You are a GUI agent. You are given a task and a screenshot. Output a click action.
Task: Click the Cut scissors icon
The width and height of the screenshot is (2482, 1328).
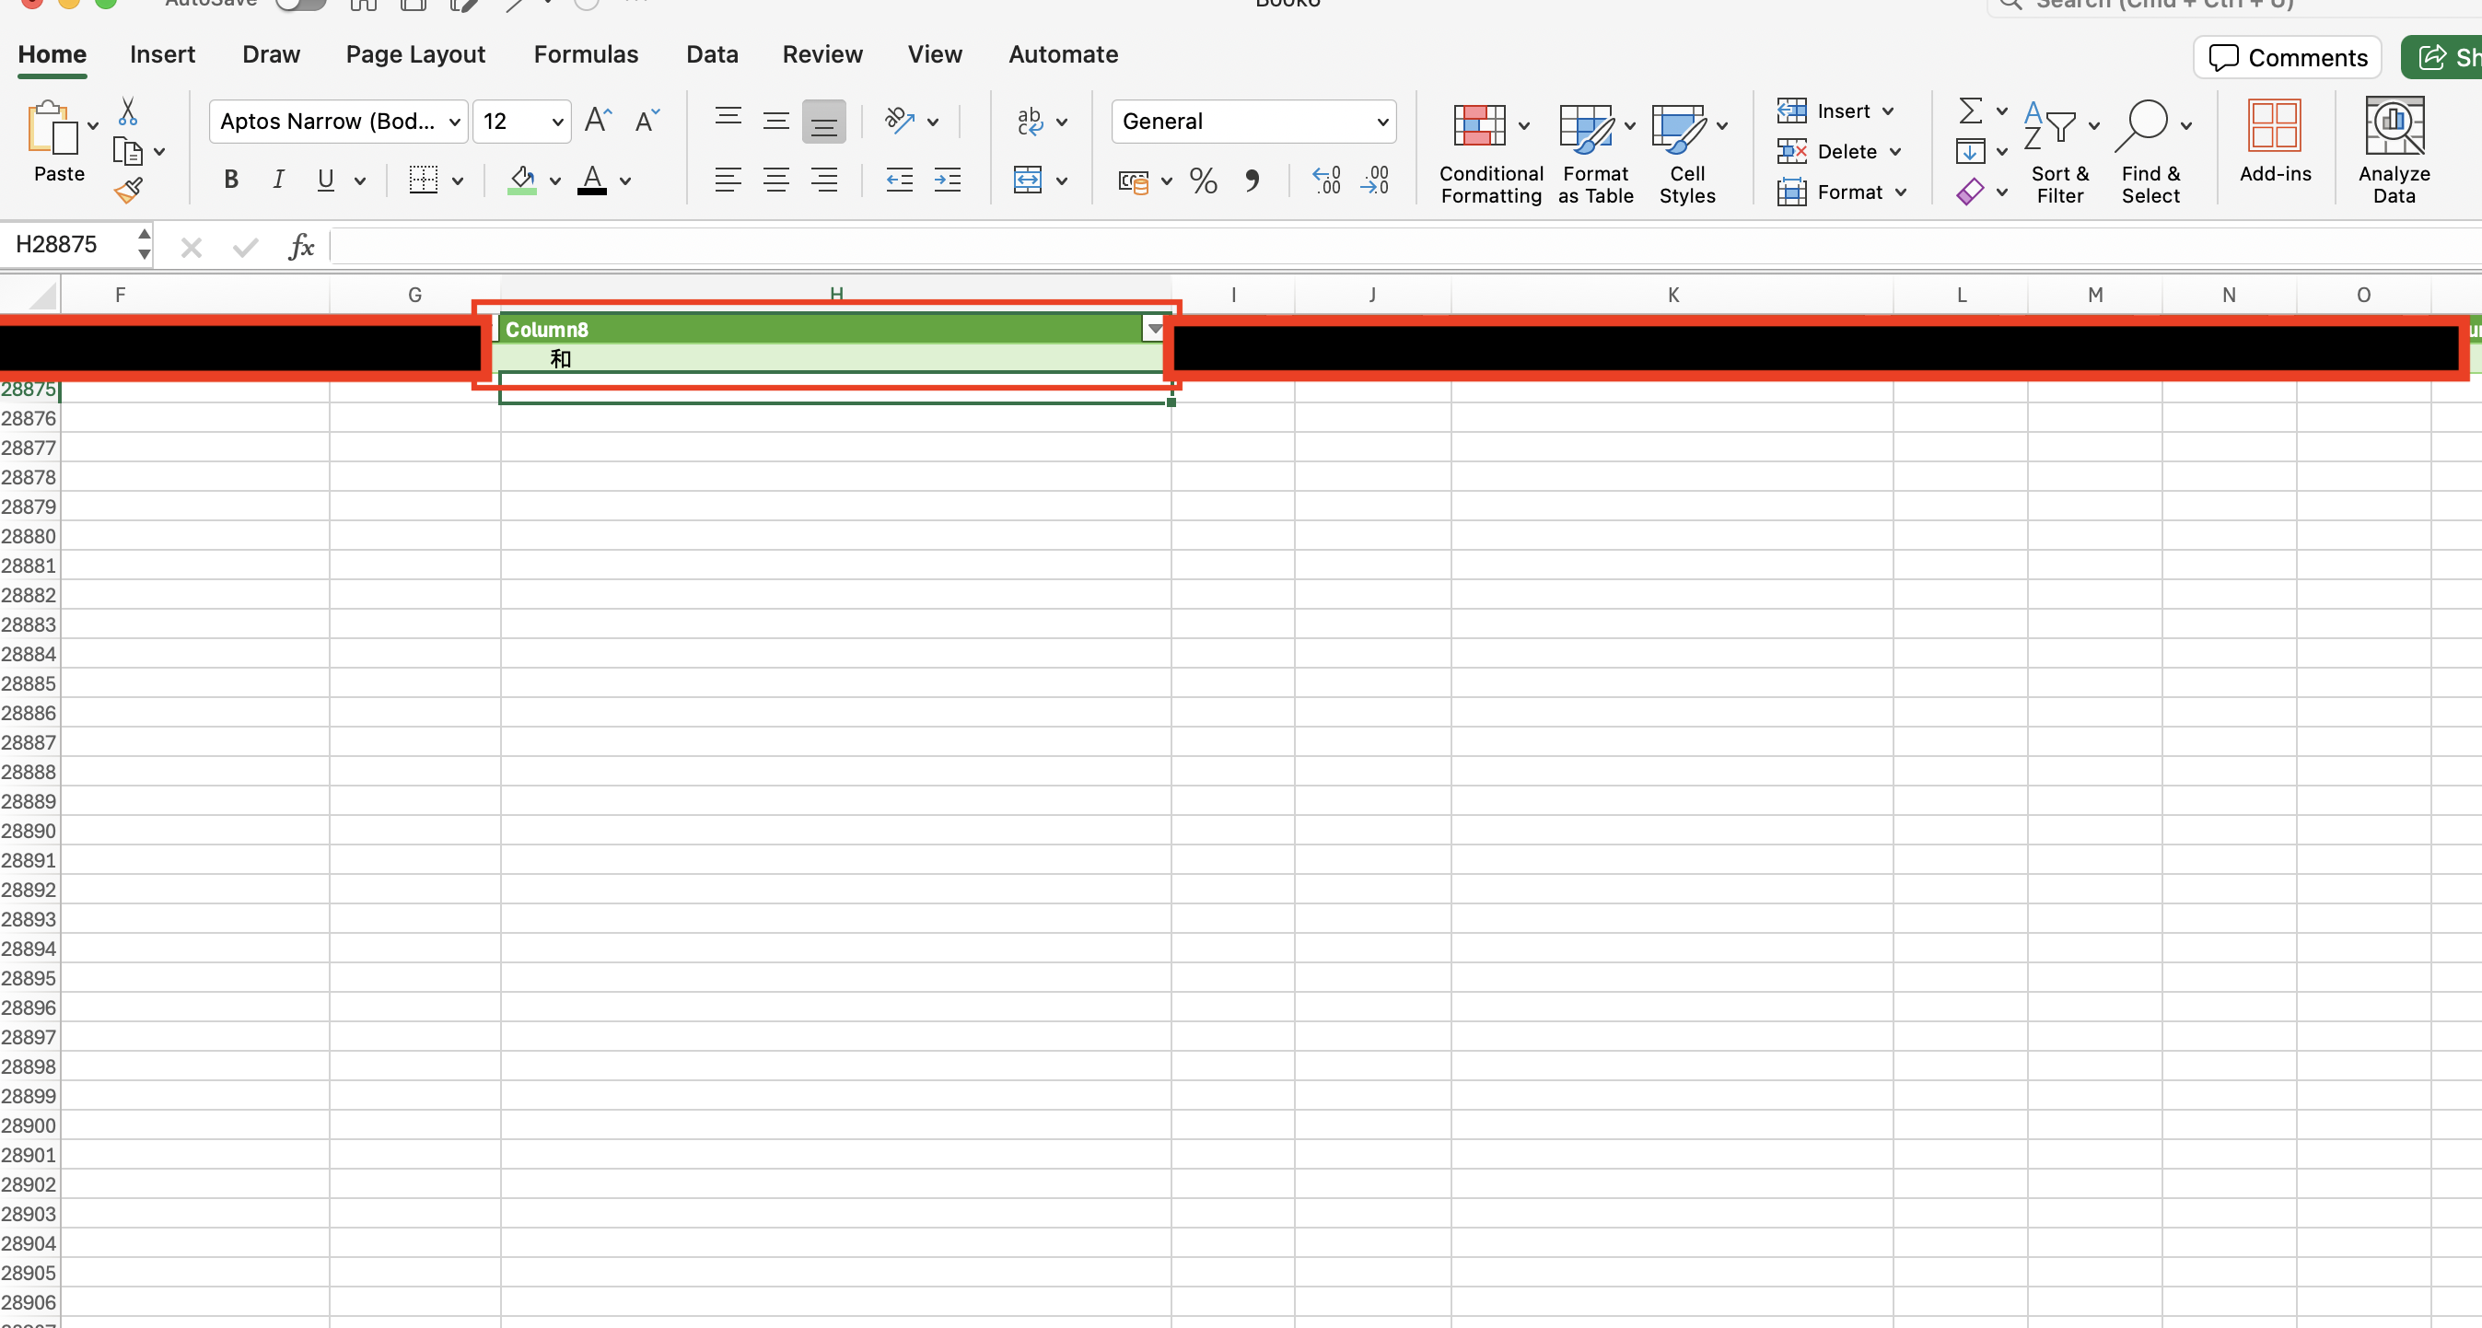(x=127, y=111)
